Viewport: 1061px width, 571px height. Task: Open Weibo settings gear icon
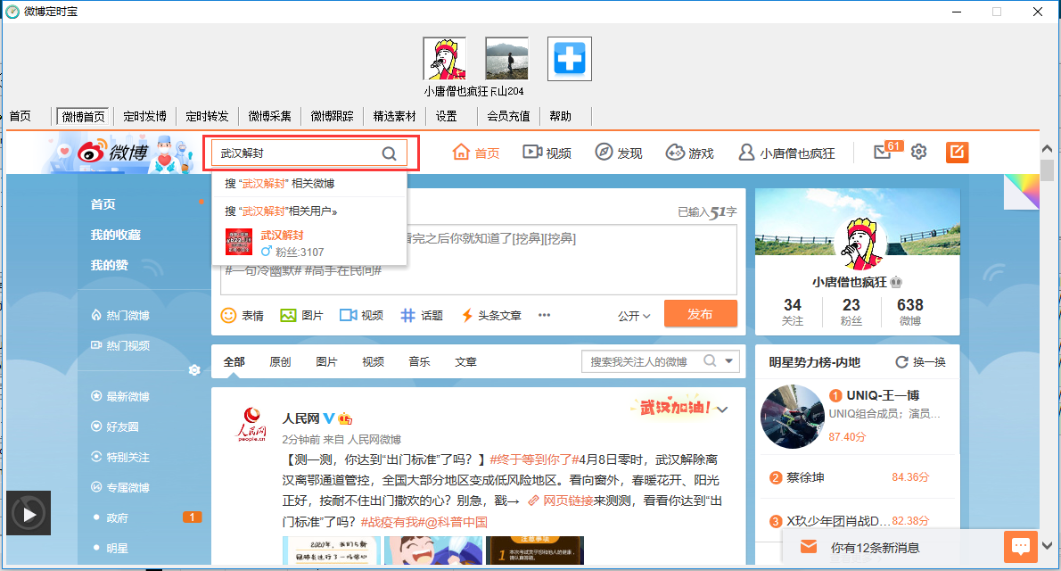pyautogui.click(x=919, y=153)
